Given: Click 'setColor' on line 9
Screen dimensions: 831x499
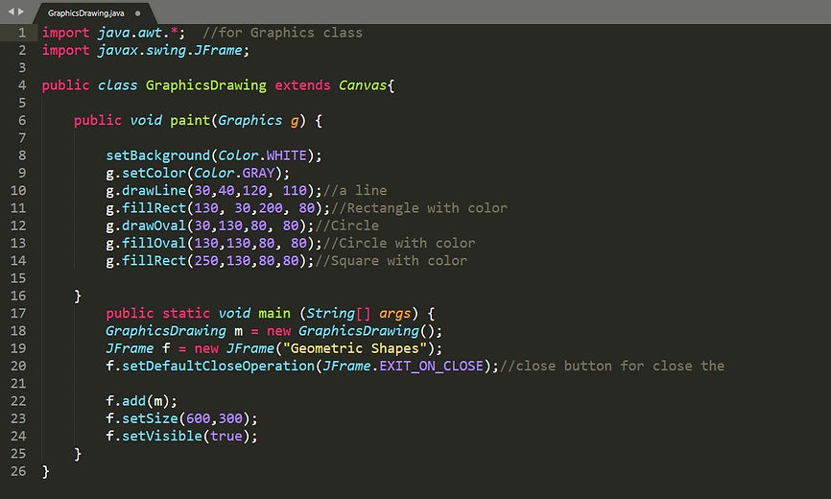Looking at the screenshot, I should [x=154, y=174].
